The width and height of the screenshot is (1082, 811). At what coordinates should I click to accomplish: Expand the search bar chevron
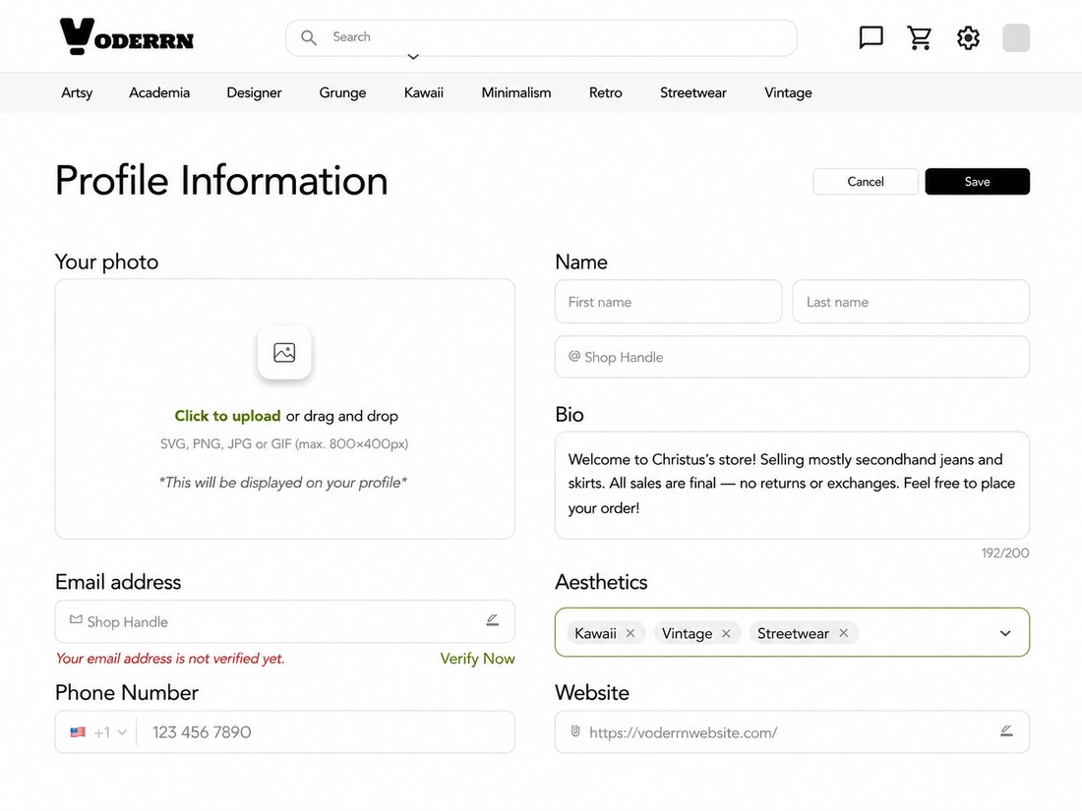[413, 57]
